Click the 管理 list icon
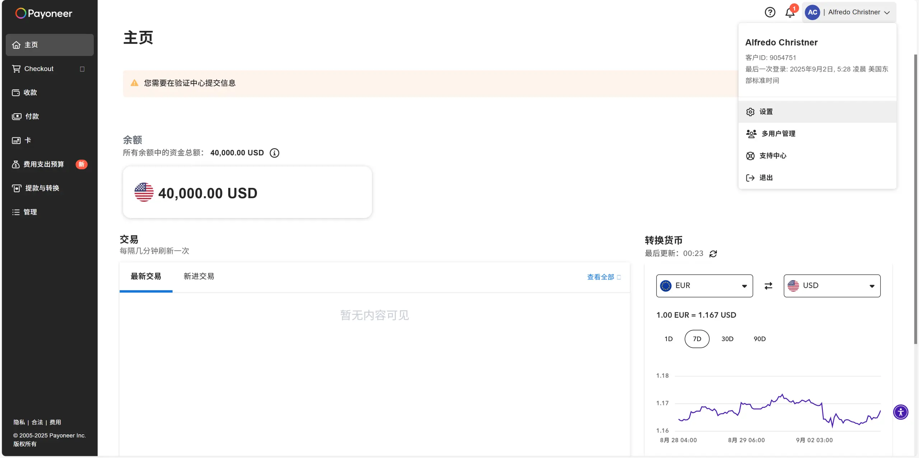 [16, 212]
